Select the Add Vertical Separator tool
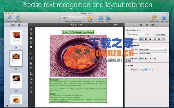174x108 pixels. pos(31,74)
